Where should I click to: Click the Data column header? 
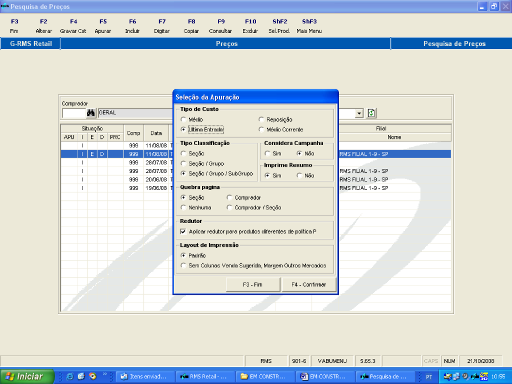pyautogui.click(x=156, y=133)
